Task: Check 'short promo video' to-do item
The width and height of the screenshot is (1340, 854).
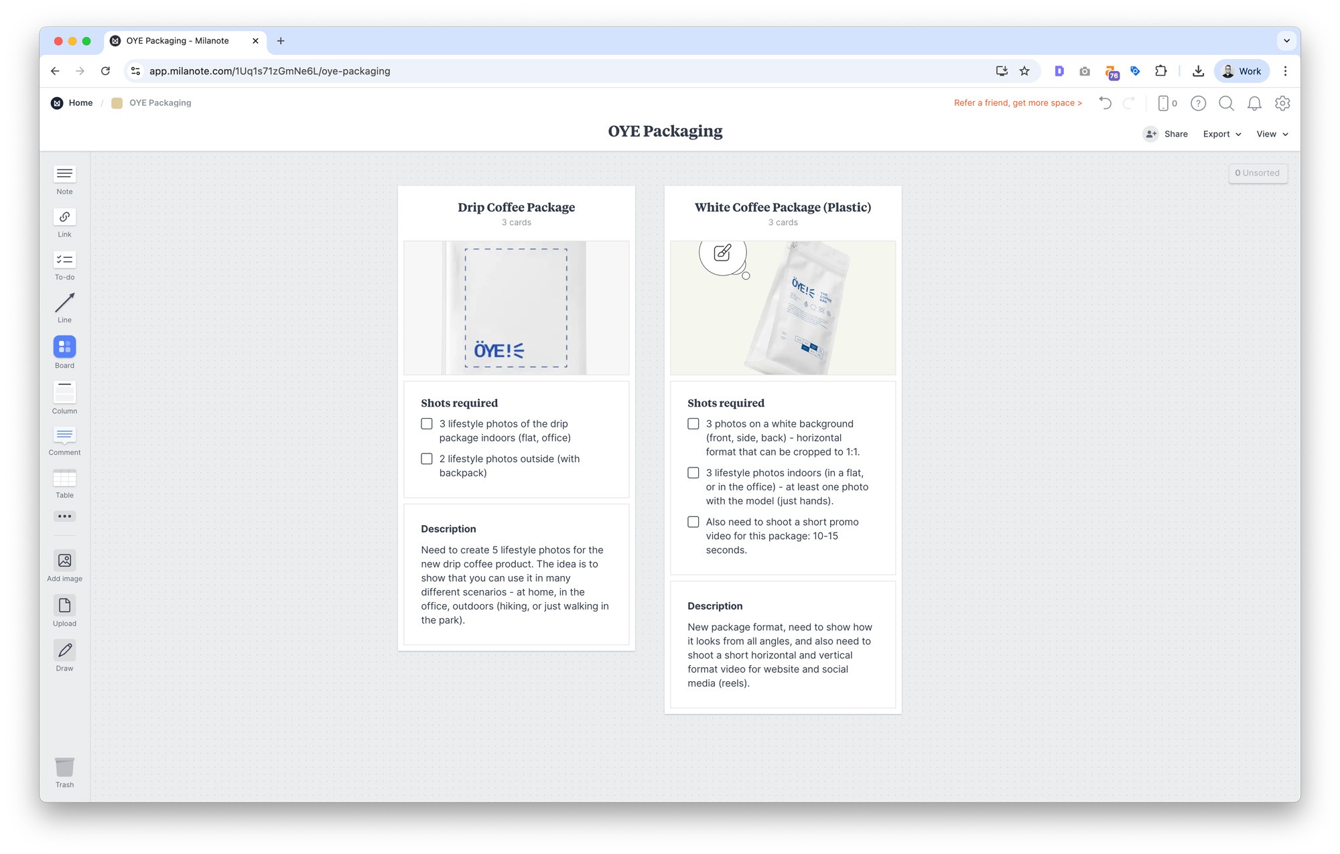Action: [693, 522]
